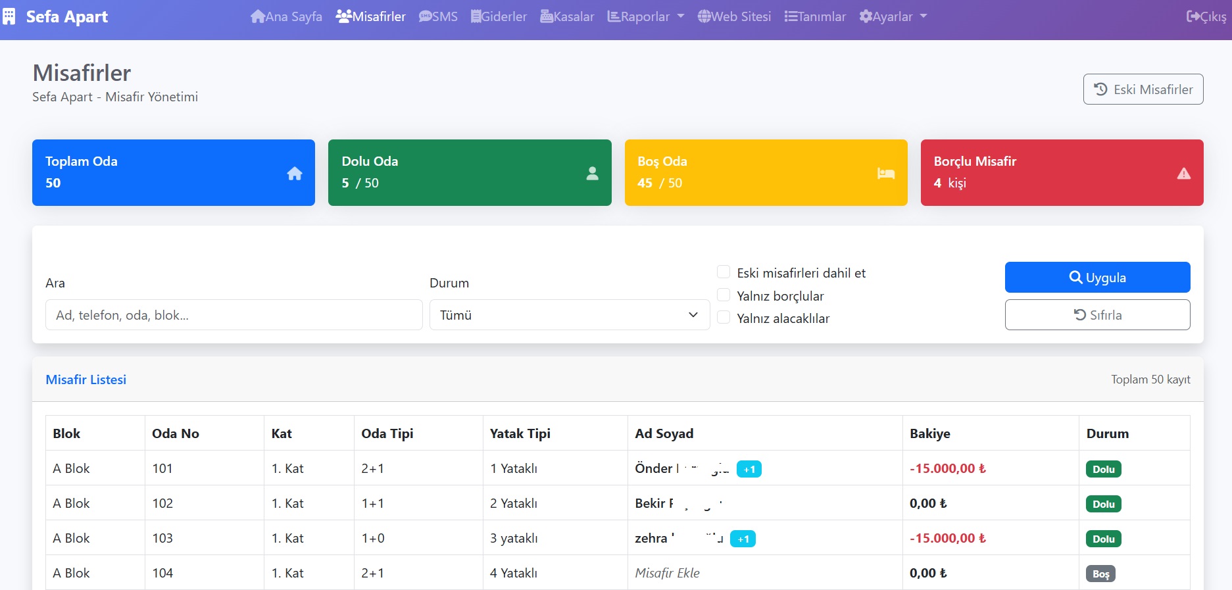Open the Kasalar menu item

pos(567,16)
